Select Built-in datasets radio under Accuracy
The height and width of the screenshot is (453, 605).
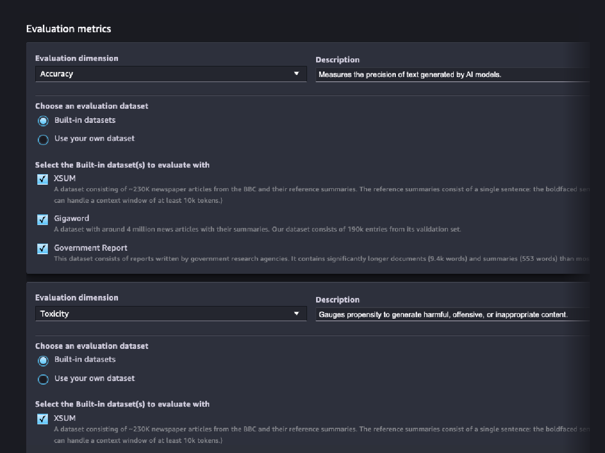click(43, 121)
